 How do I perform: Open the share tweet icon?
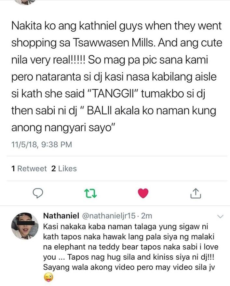coord(196,193)
